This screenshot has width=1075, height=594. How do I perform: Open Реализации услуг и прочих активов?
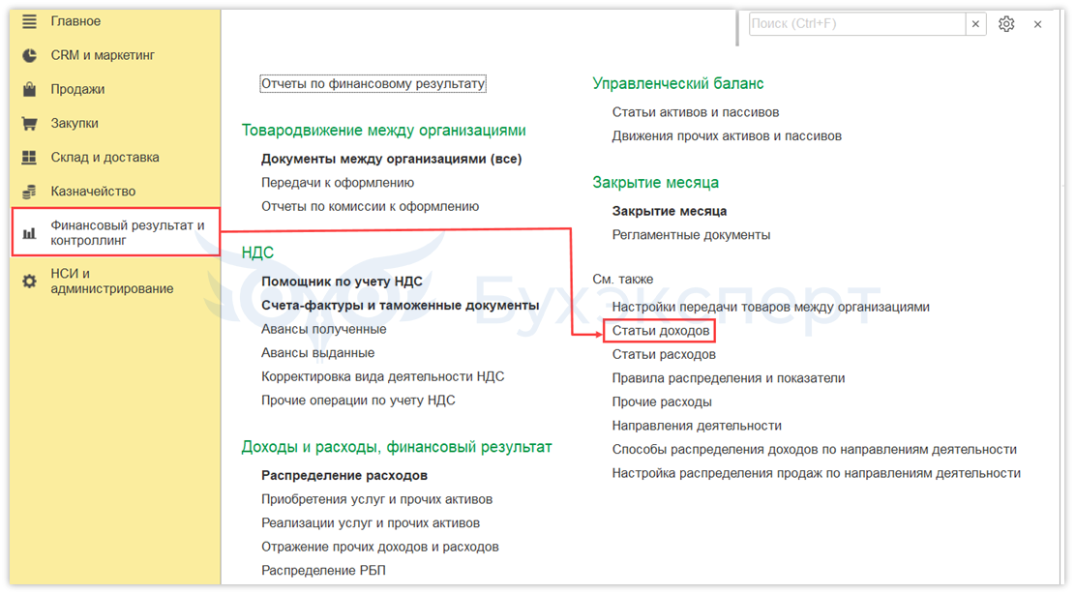[x=371, y=523]
